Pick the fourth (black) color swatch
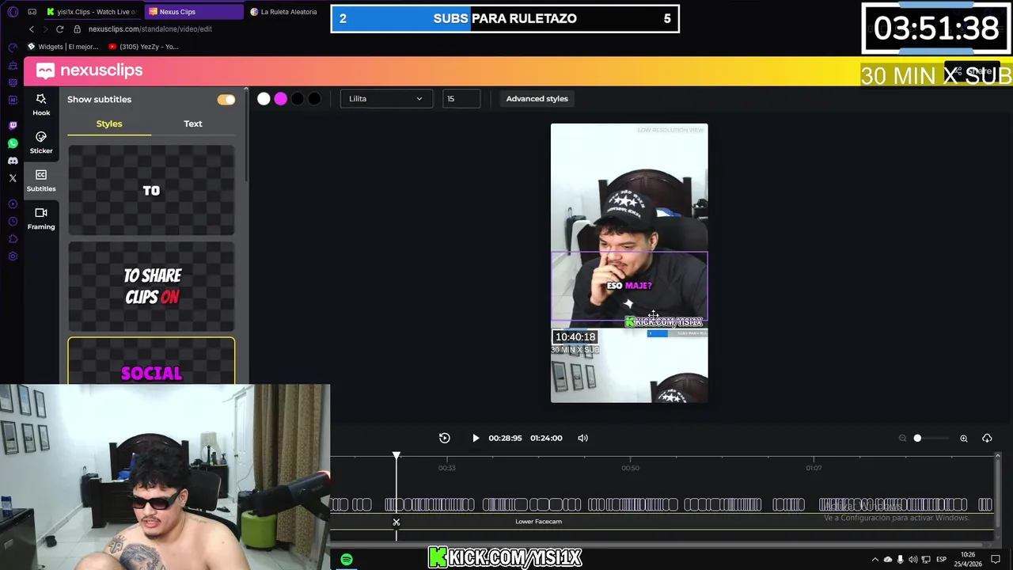Image resolution: width=1013 pixels, height=570 pixels. [x=314, y=99]
